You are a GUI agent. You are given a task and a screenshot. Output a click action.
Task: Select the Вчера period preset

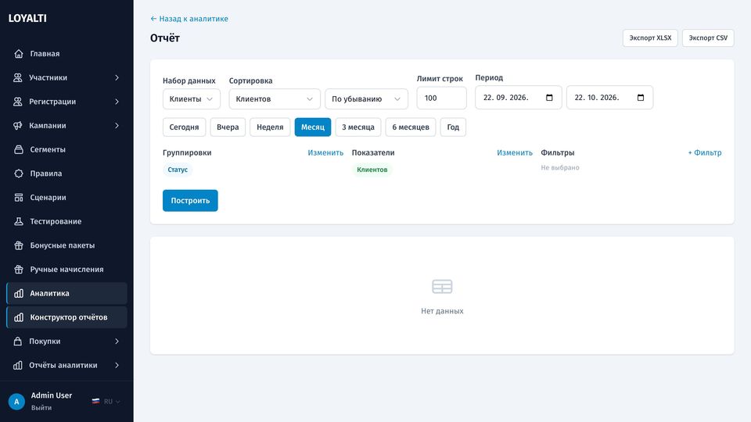point(228,127)
